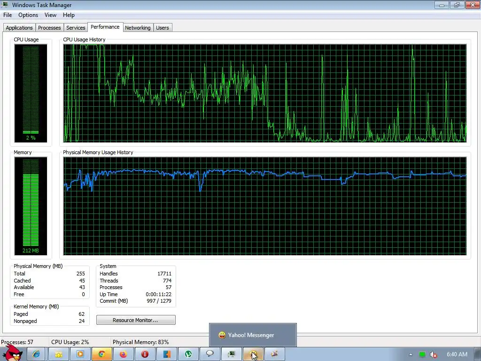Screen dimensions: 481x361
Task: Click the Nonpaged kernel memory value 24
Action: 82,321
